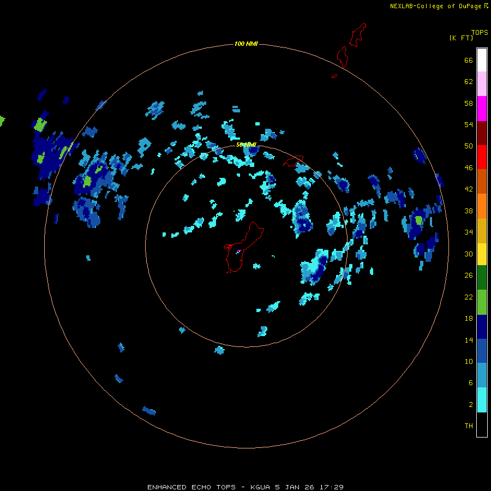This screenshot has height=491, width=491.
Task: Click the 6 legend value
Action: click(471, 383)
